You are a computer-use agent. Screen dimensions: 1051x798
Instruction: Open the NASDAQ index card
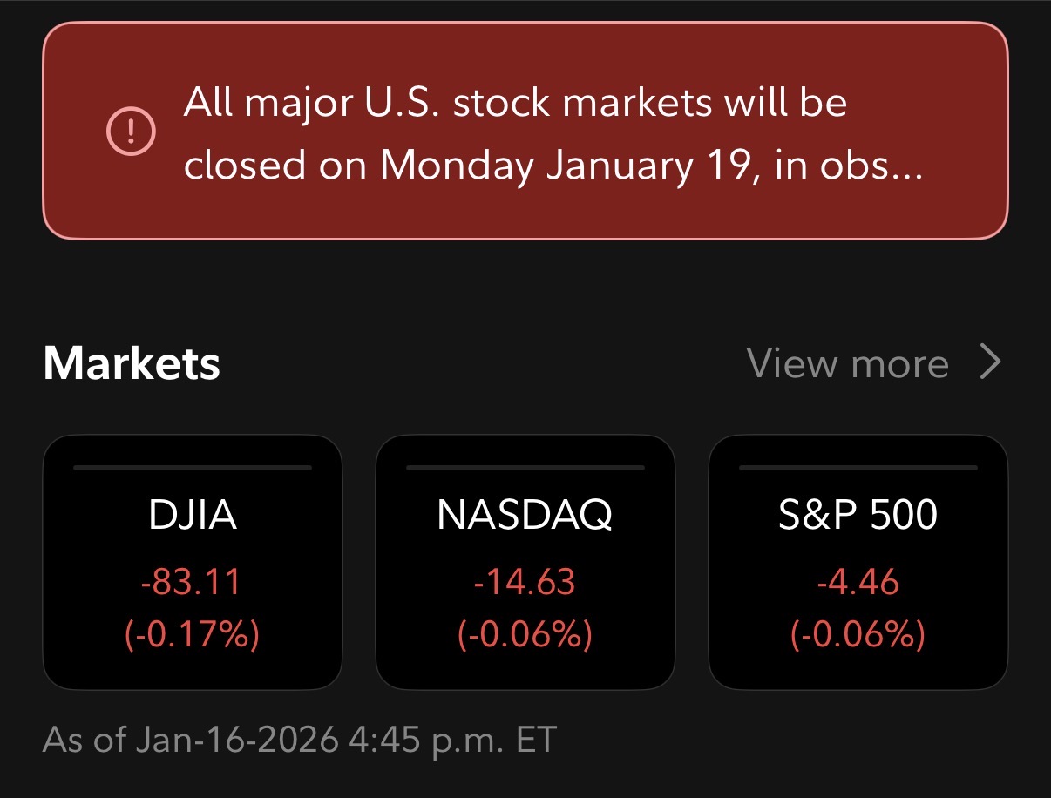pyautogui.click(x=525, y=562)
